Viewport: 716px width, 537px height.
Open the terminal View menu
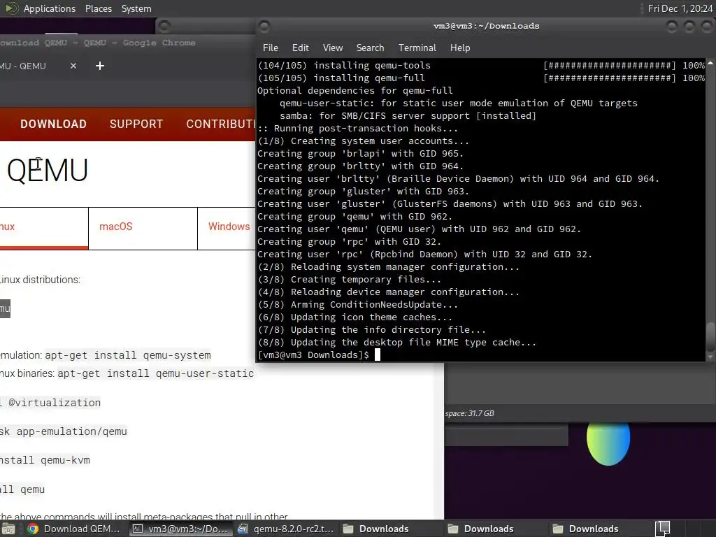tap(332, 48)
